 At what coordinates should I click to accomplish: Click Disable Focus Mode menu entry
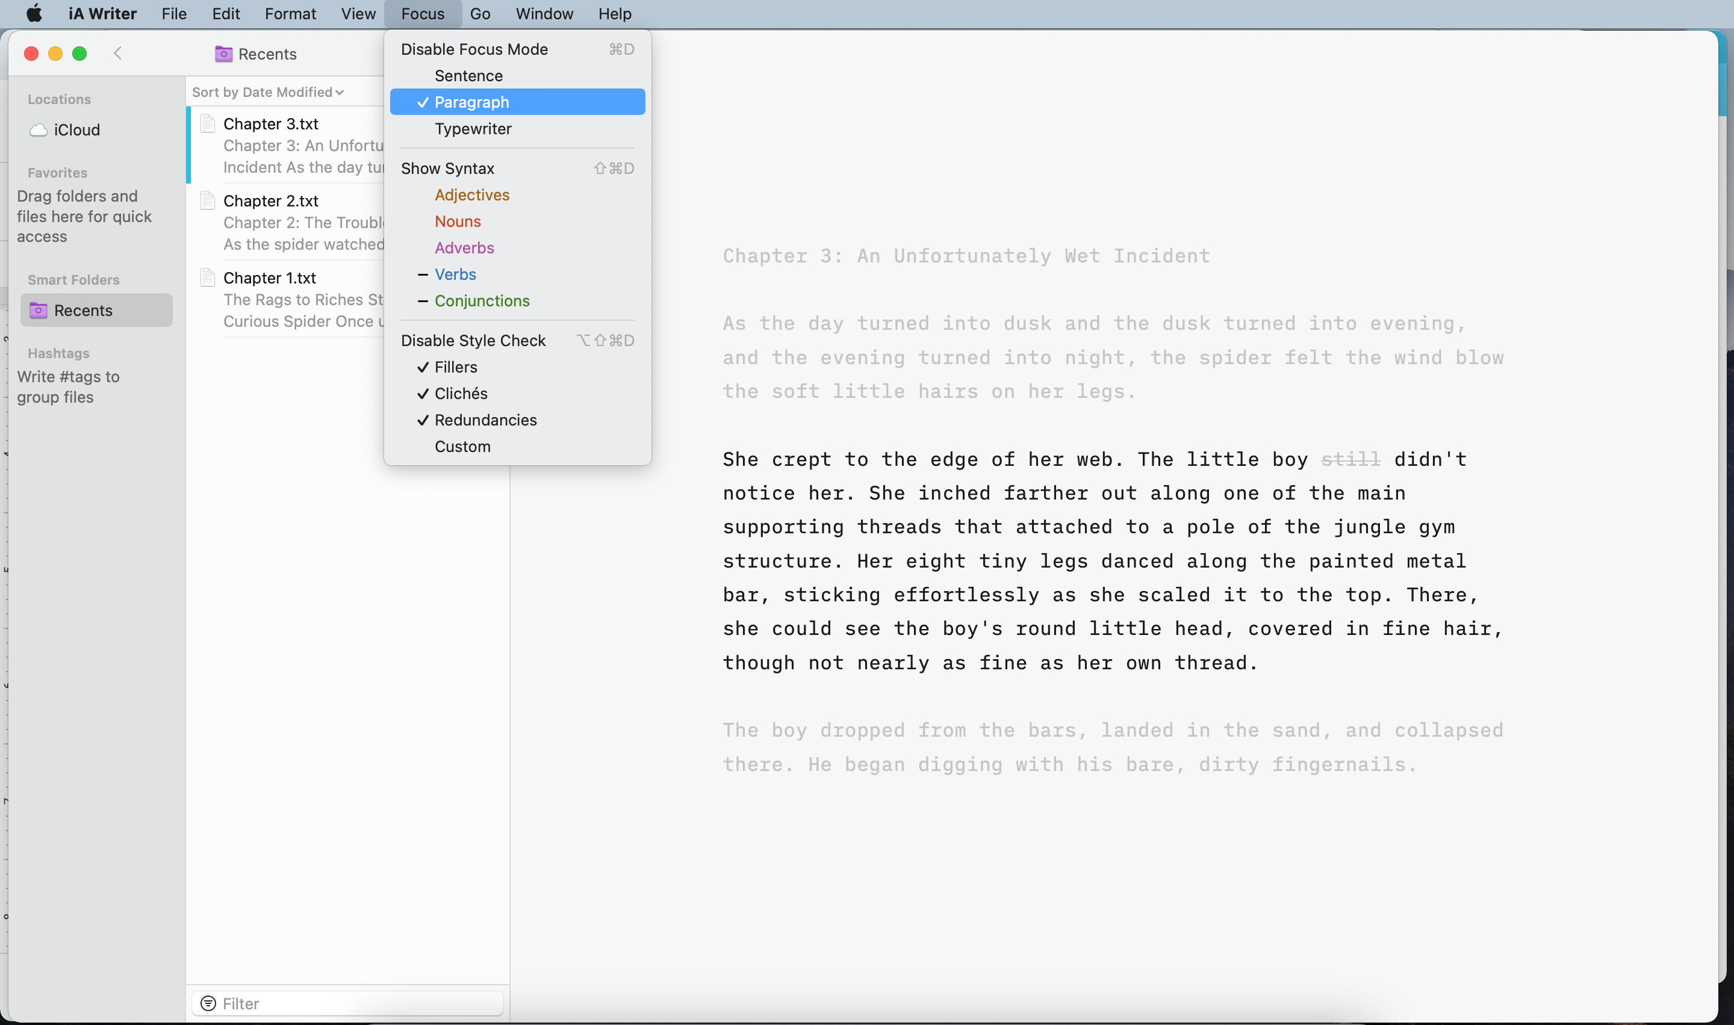pyautogui.click(x=474, y=49)
